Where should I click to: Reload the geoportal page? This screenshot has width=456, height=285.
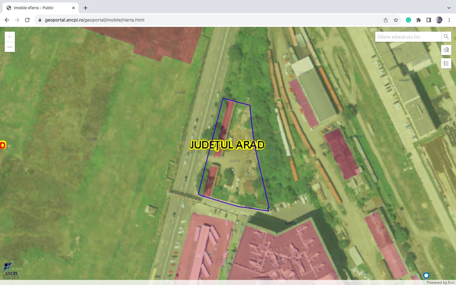(27, 20)
